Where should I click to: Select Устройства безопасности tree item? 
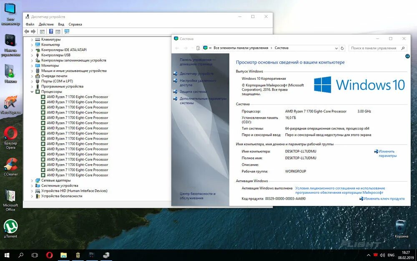[x=62, y=196]
